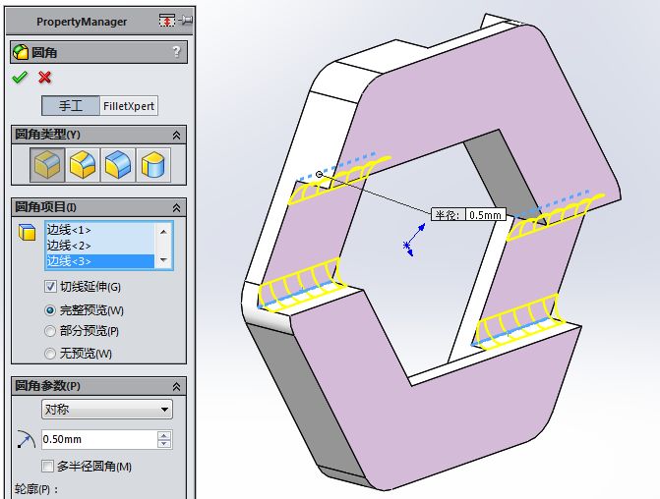Click the 轮廓(P) label
This screenshot has height=499, width=660.
(36, 489)
